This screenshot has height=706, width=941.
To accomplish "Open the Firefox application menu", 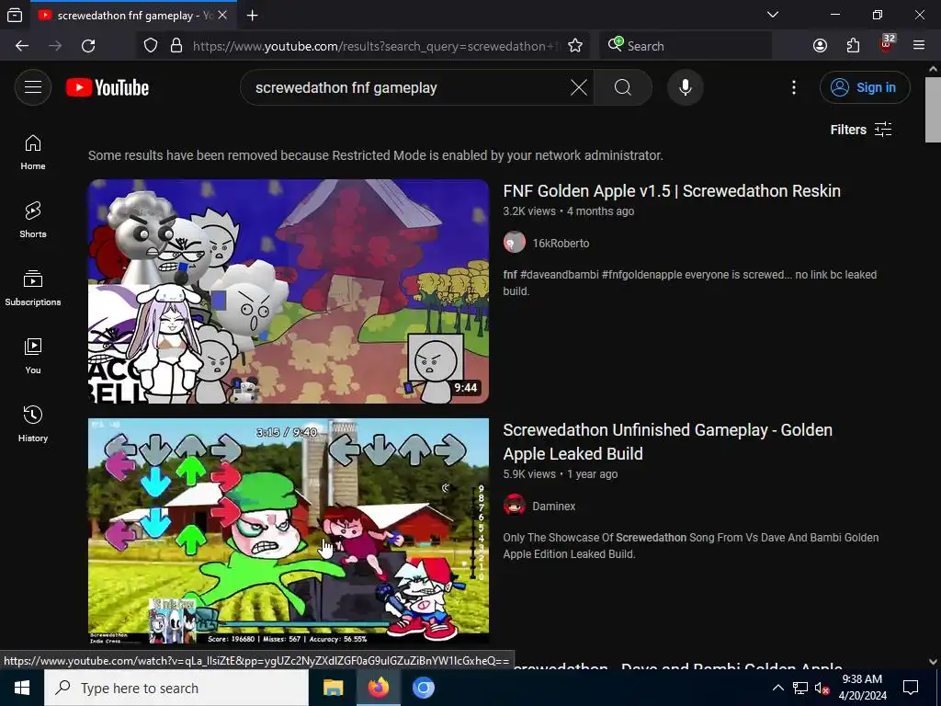I will point(919,46).
